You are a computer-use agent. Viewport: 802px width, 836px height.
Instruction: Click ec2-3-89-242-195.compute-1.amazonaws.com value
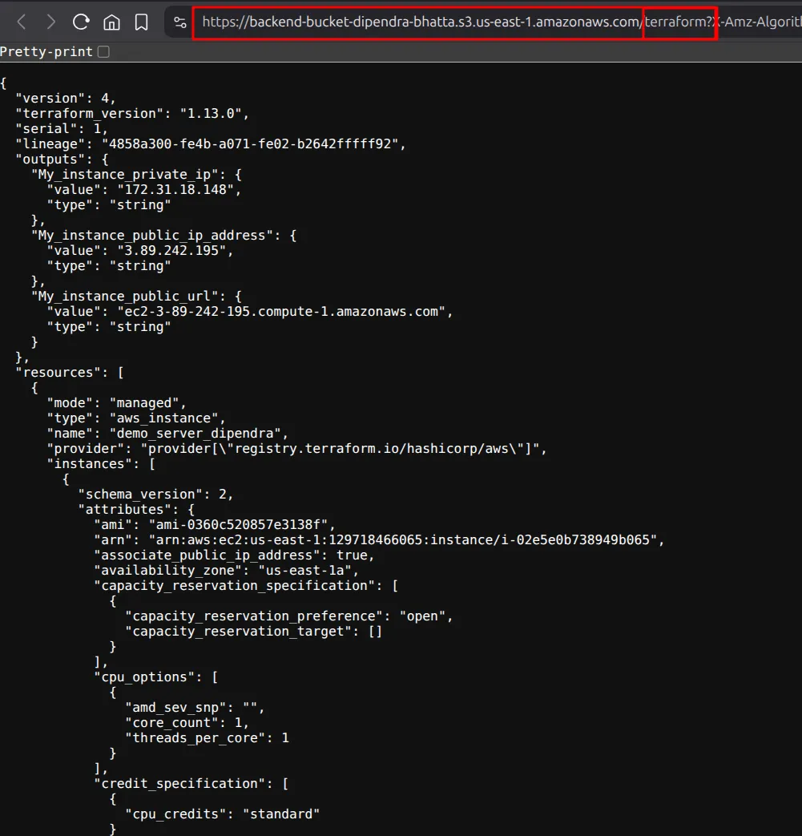click(281, 311)
